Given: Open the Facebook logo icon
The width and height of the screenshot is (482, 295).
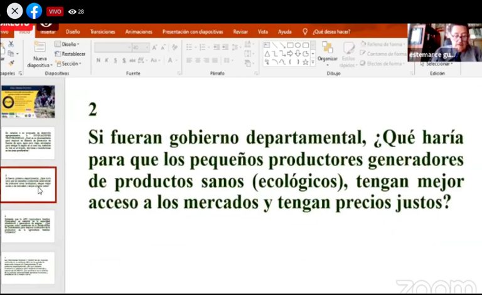Looking at the screenshot, I should point(34,11).
